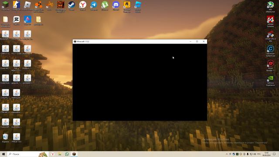Screen dimensions: 279x157
Task: Select the Fan's Mod jar file
Action: [17, 64]
